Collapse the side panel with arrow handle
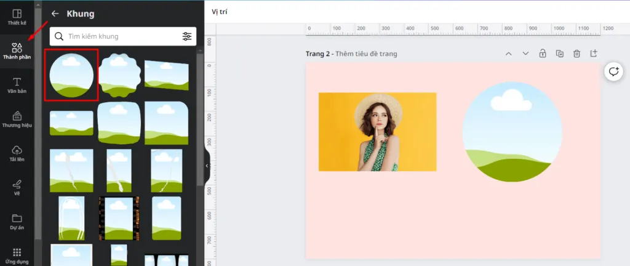The width and height of the screenshot is (630, 266). point(207,166)
